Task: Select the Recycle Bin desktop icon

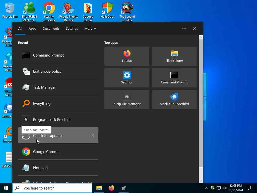Action: (10, 10)
